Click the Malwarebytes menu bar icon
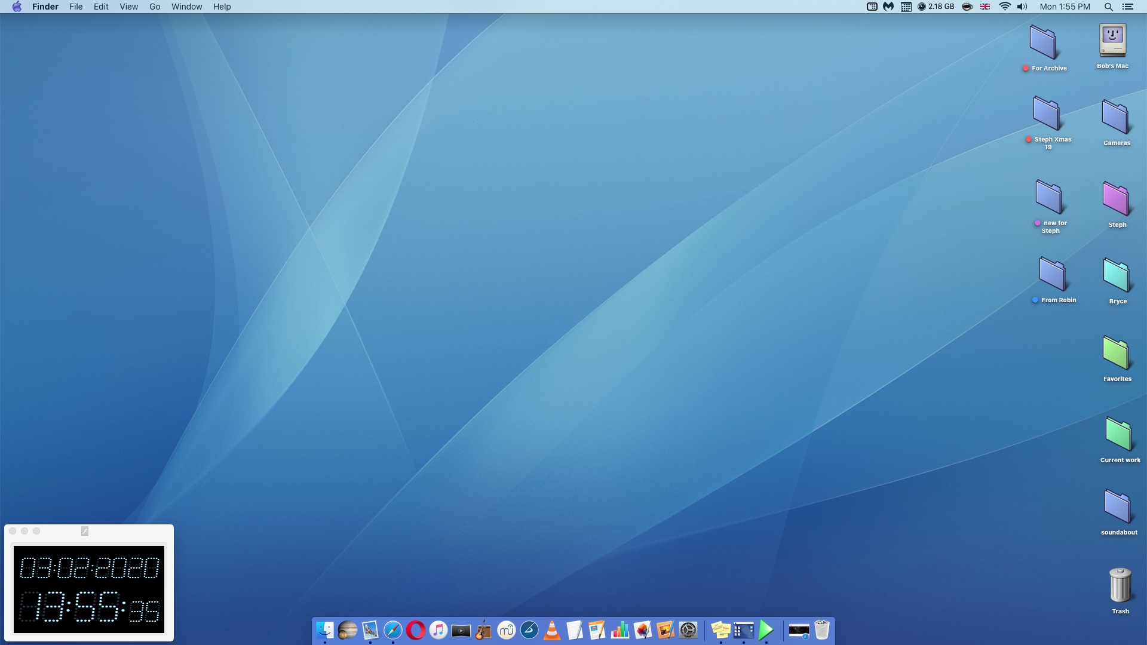 pyautogui.click(x=888, y=7)
